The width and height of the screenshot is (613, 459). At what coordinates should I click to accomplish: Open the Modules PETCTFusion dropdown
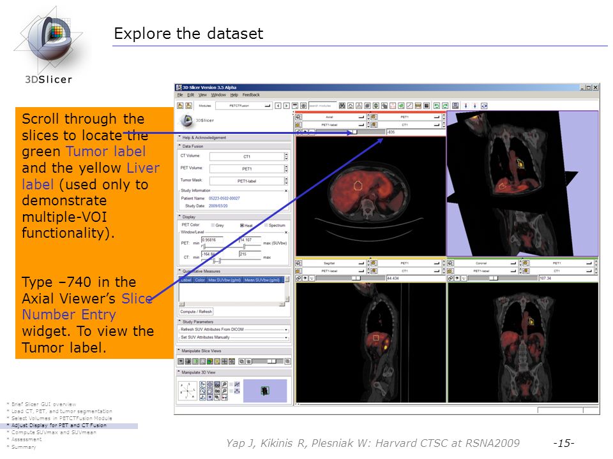244,106
